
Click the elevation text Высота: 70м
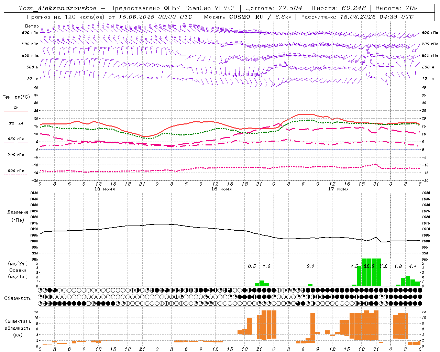tap(397, 8)
